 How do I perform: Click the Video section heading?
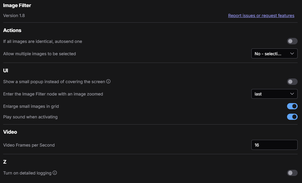pos(10,132)
